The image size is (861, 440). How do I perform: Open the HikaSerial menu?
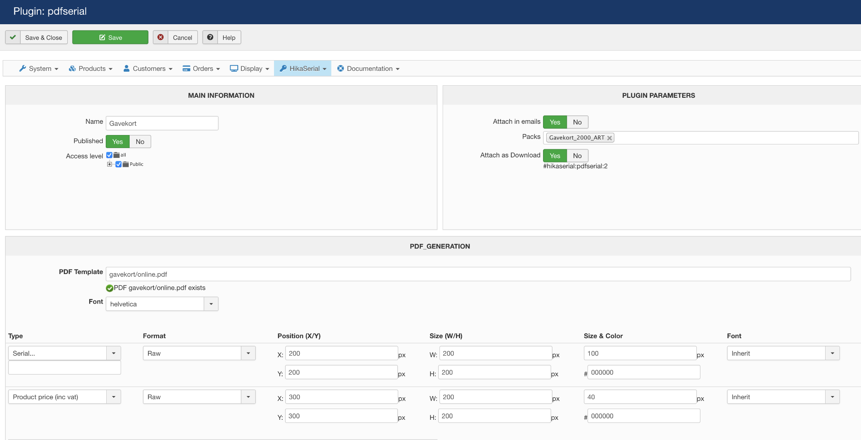[303, 69]
